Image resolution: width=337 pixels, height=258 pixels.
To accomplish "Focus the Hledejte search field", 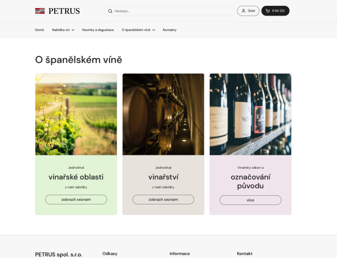I will (x=169, y=11).
